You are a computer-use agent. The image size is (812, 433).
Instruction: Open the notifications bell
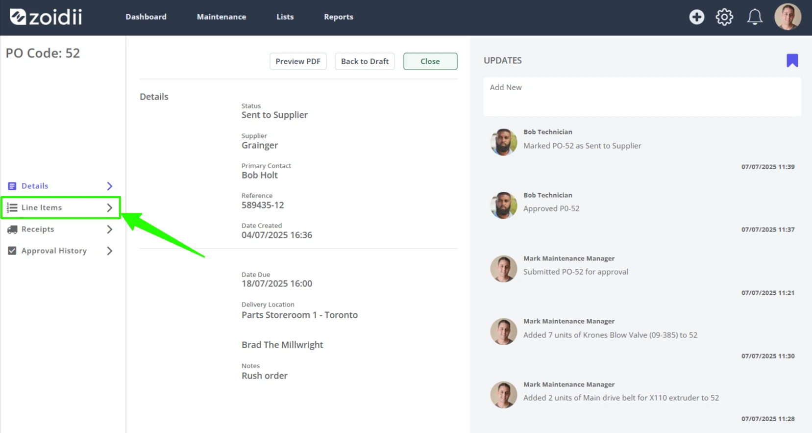point(755,17)
